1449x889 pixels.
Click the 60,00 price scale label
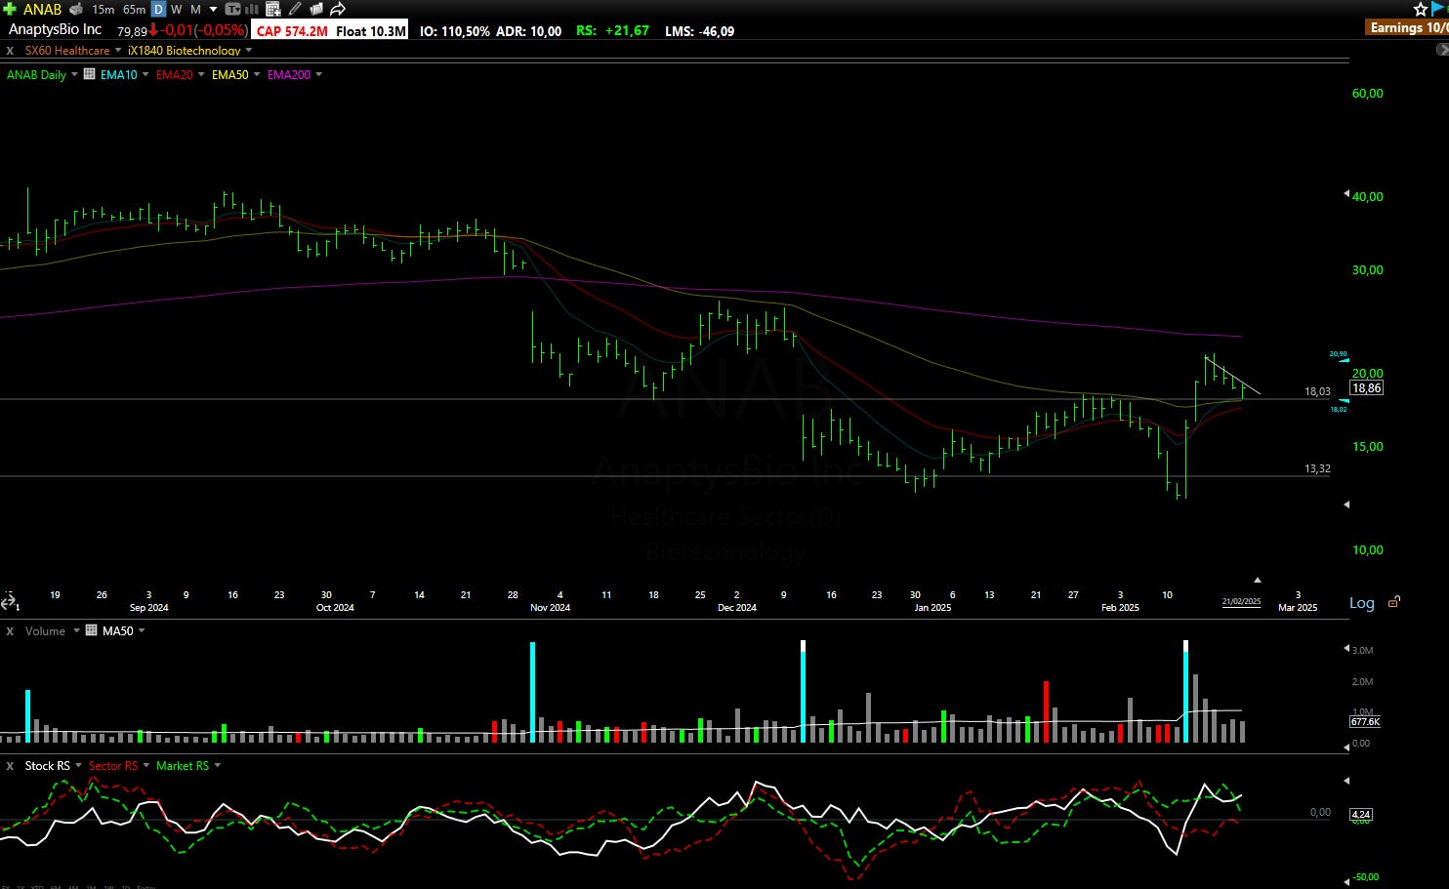pyautogui.click(x=1367, y=94)
